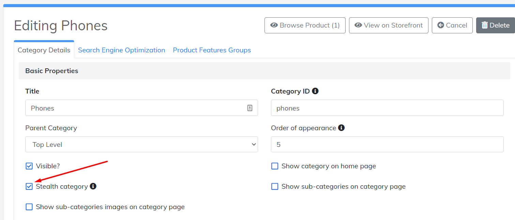Select the Category Details tab
Viewport: 515px width, 220px height.
(44, 50)
